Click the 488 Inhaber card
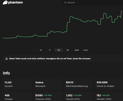123x101 pixels. click(x=17, y=96)
